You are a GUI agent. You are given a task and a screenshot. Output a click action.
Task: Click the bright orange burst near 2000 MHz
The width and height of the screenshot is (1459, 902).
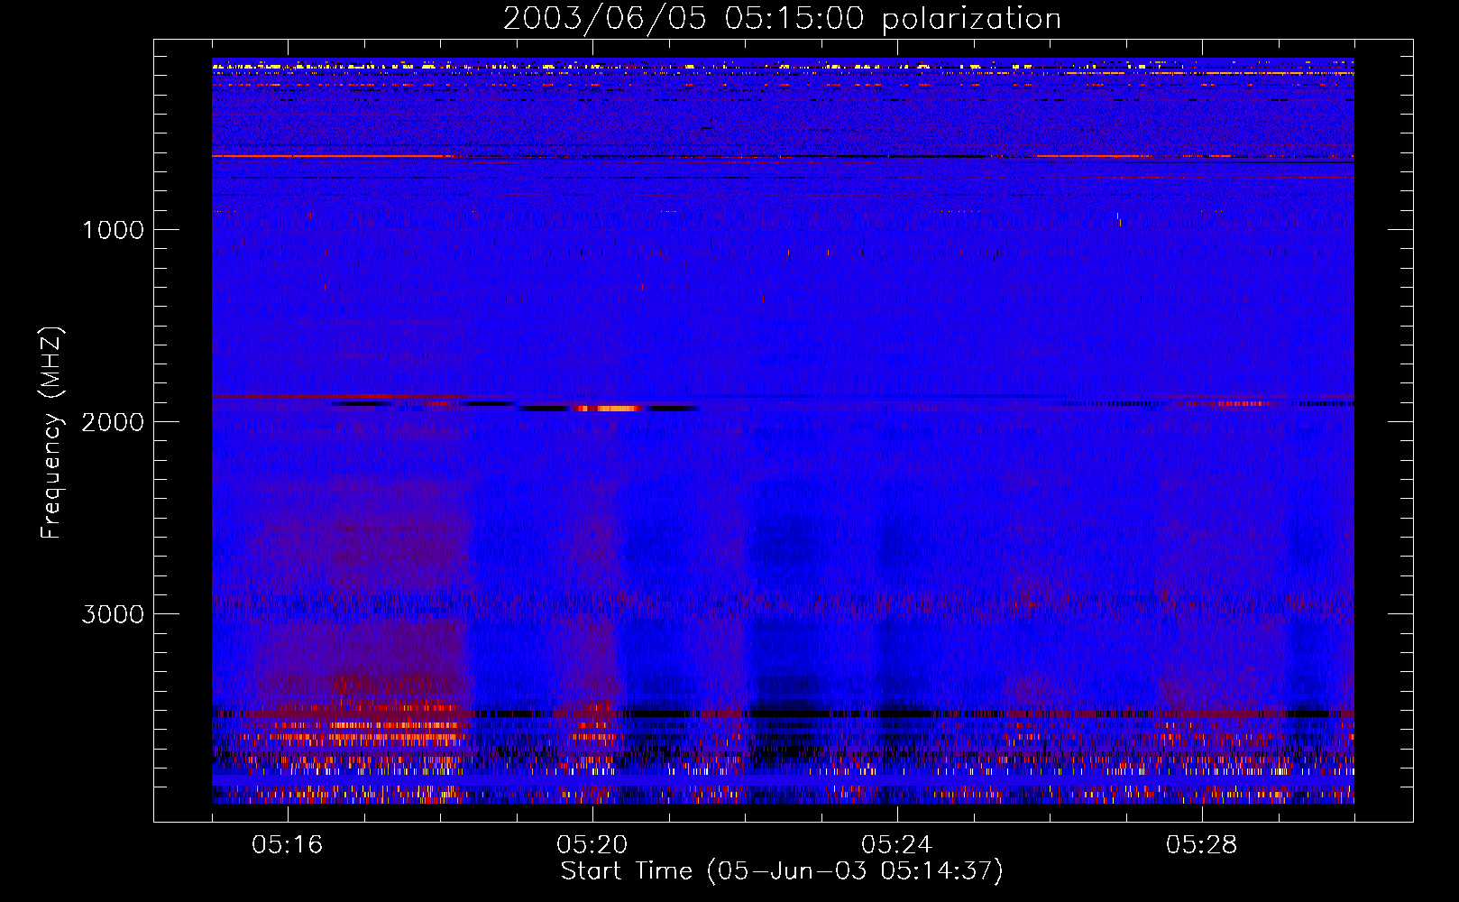coord(607,408)
